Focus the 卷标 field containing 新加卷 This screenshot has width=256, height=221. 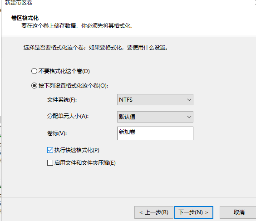tap(155, 133)
